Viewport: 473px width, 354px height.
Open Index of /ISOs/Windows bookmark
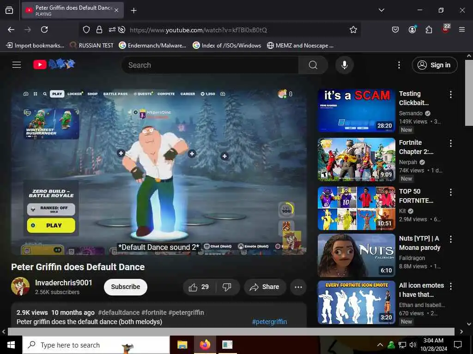(227, 46)
